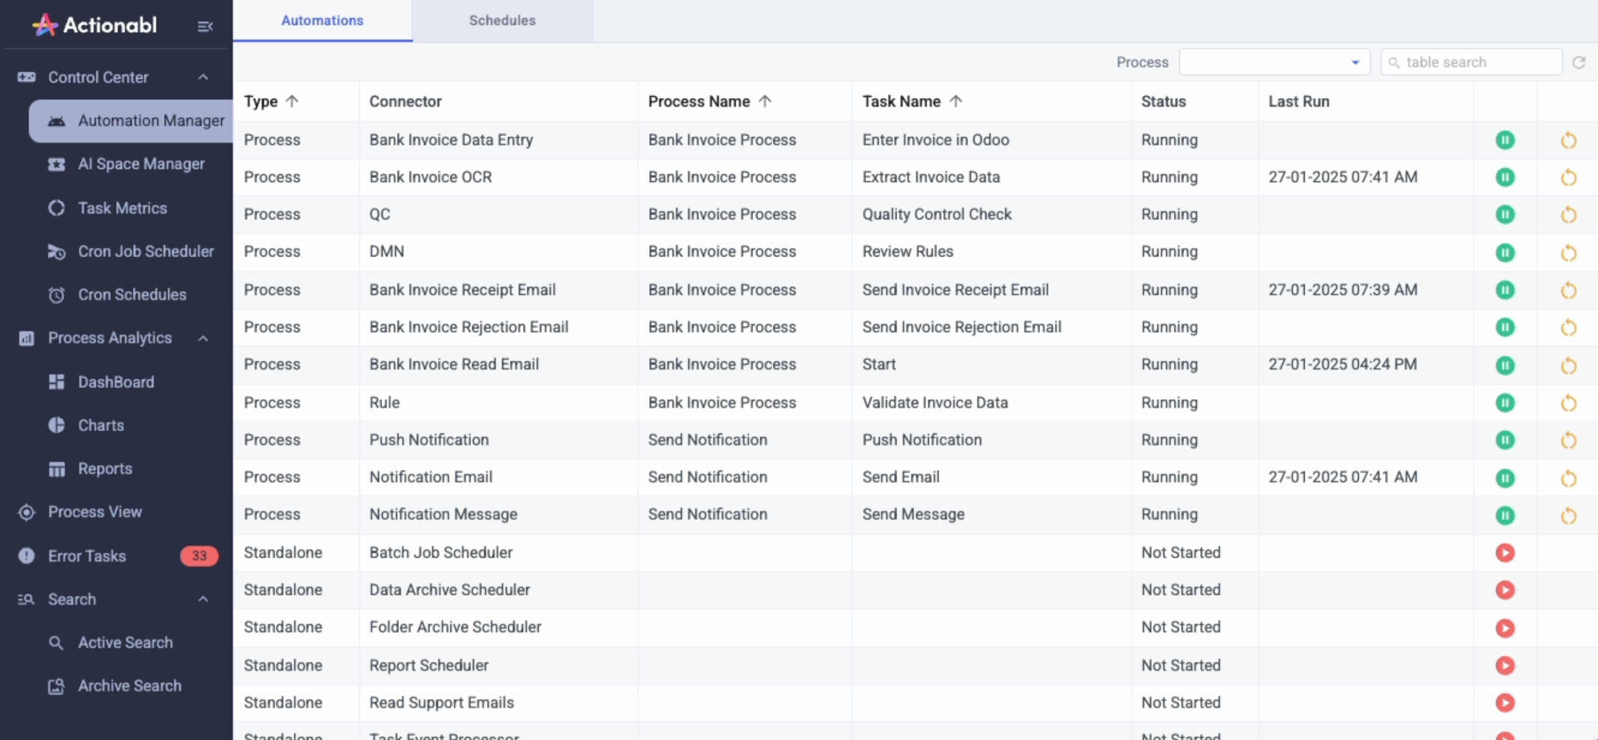1598x740 pixels.
Task: Open Archive Search in the sidebar
Action: point(129,685)
